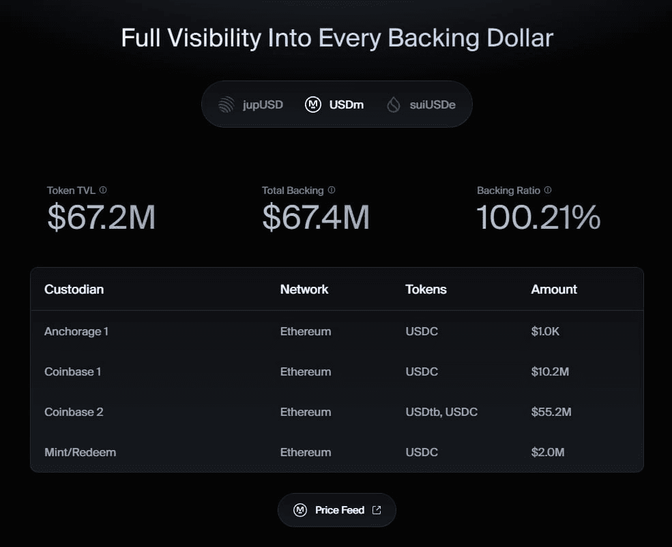The width and height of the screenshot is (672, 547).
Task: Switch to the suiUSDe tab
Action: point(422,104)
